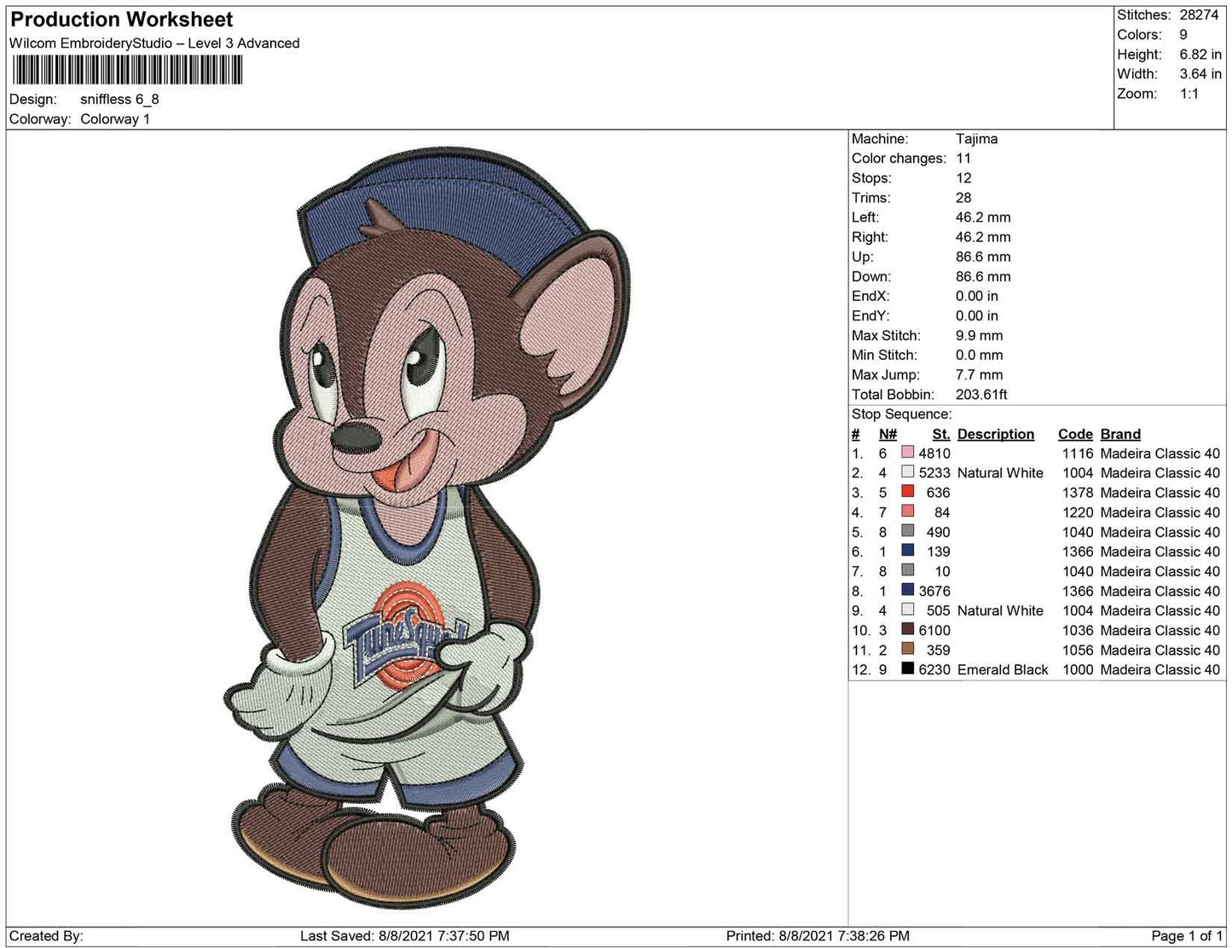The image size is (1232, 948).
Task: Click the EndY value "0.00 in"
Action: (977, 315)
